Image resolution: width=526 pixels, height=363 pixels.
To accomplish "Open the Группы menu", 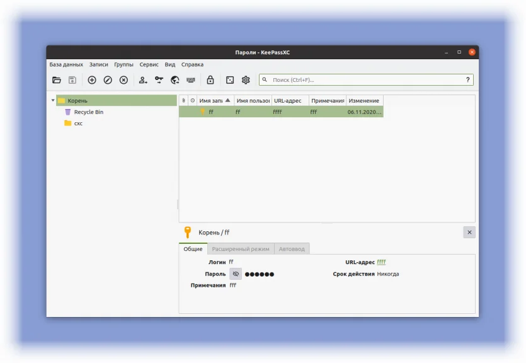I will pos(124,64).
